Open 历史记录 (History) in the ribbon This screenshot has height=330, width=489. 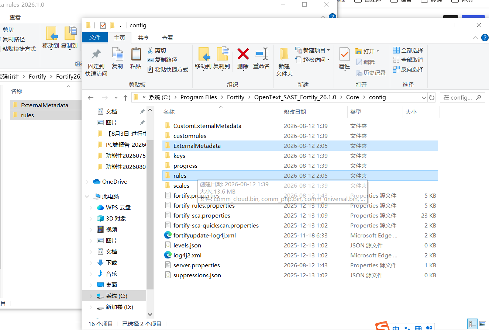(x=371, y=73)
